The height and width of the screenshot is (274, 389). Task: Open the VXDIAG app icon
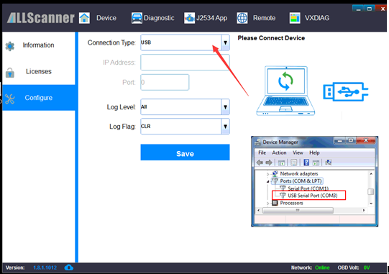[x=295, y=18]
